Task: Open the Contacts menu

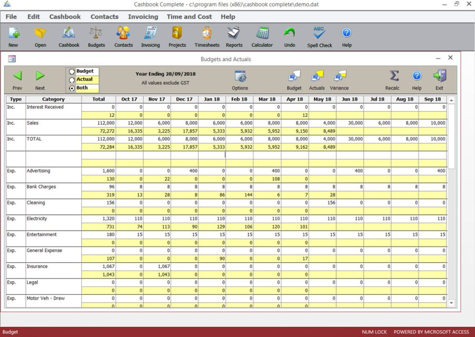Action: 104,17
